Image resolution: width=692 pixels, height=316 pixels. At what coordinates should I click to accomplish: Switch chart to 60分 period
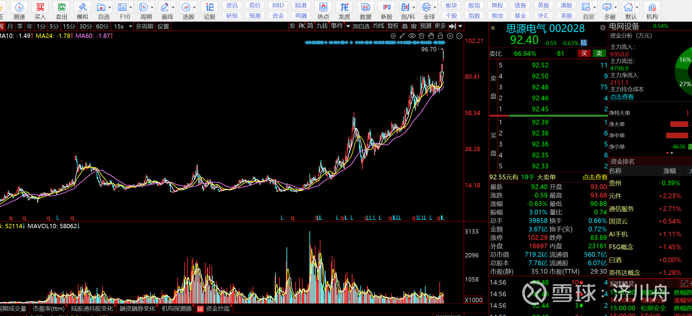[102, 26]
